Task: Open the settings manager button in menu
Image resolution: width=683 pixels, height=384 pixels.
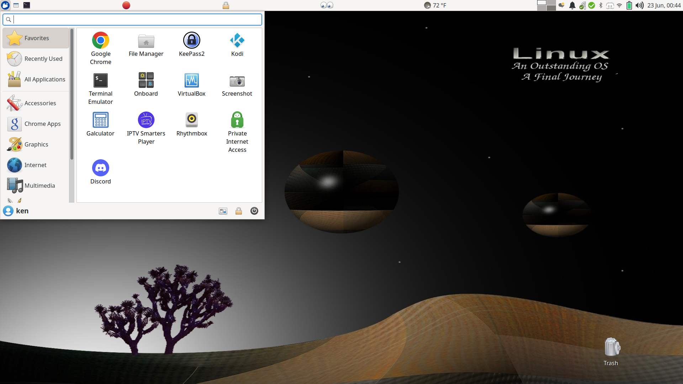Action: click(x=223, y=211)
